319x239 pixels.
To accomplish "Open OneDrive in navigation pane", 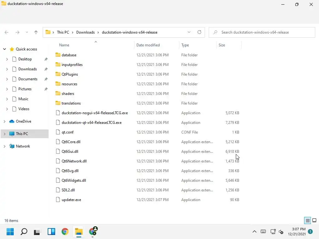I will tap(24, 121).
